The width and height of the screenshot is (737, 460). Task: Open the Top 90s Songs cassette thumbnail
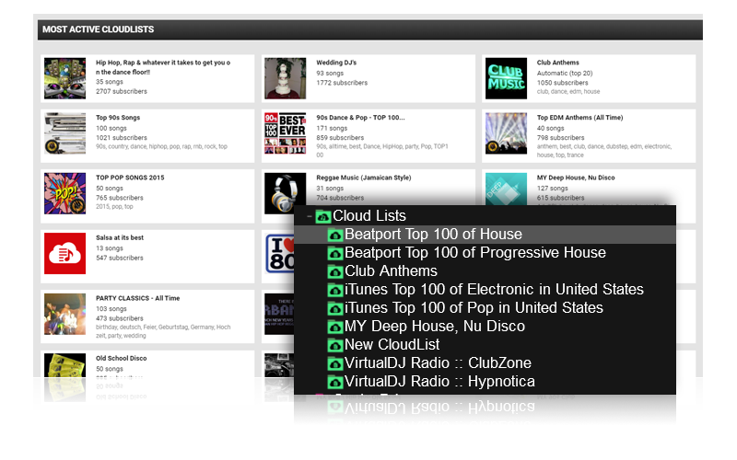(64, 133)
